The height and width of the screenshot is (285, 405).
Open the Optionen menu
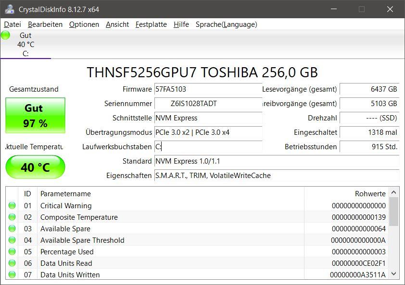click(x=84, y=24)
